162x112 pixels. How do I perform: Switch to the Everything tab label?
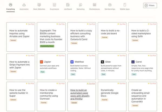point(11,9)
